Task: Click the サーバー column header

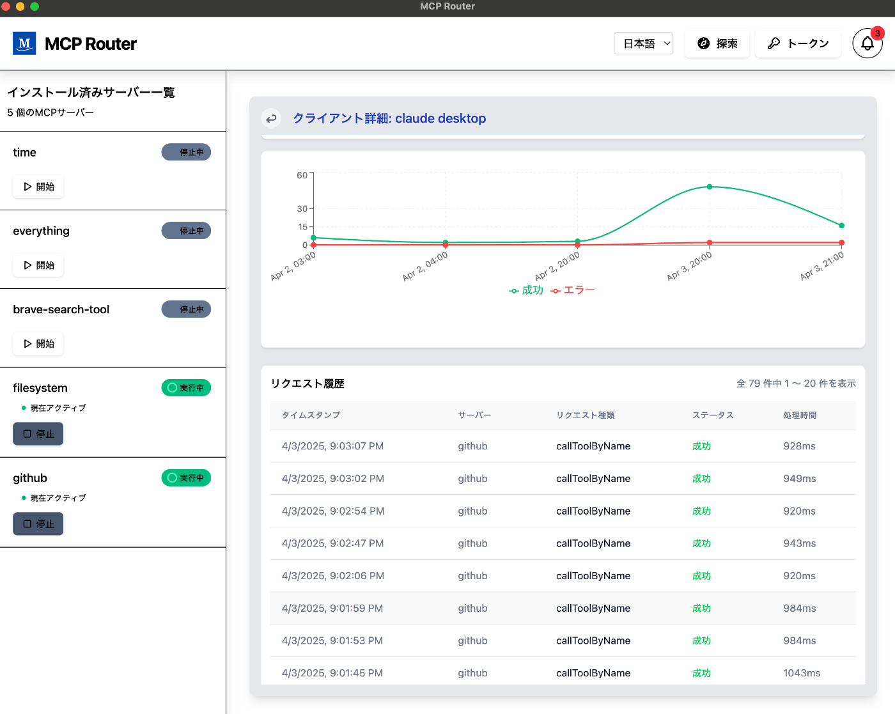Action: (474, 415)
